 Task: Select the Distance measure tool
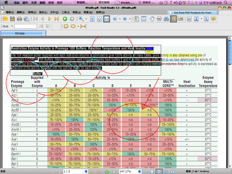(x=83, y=26)
